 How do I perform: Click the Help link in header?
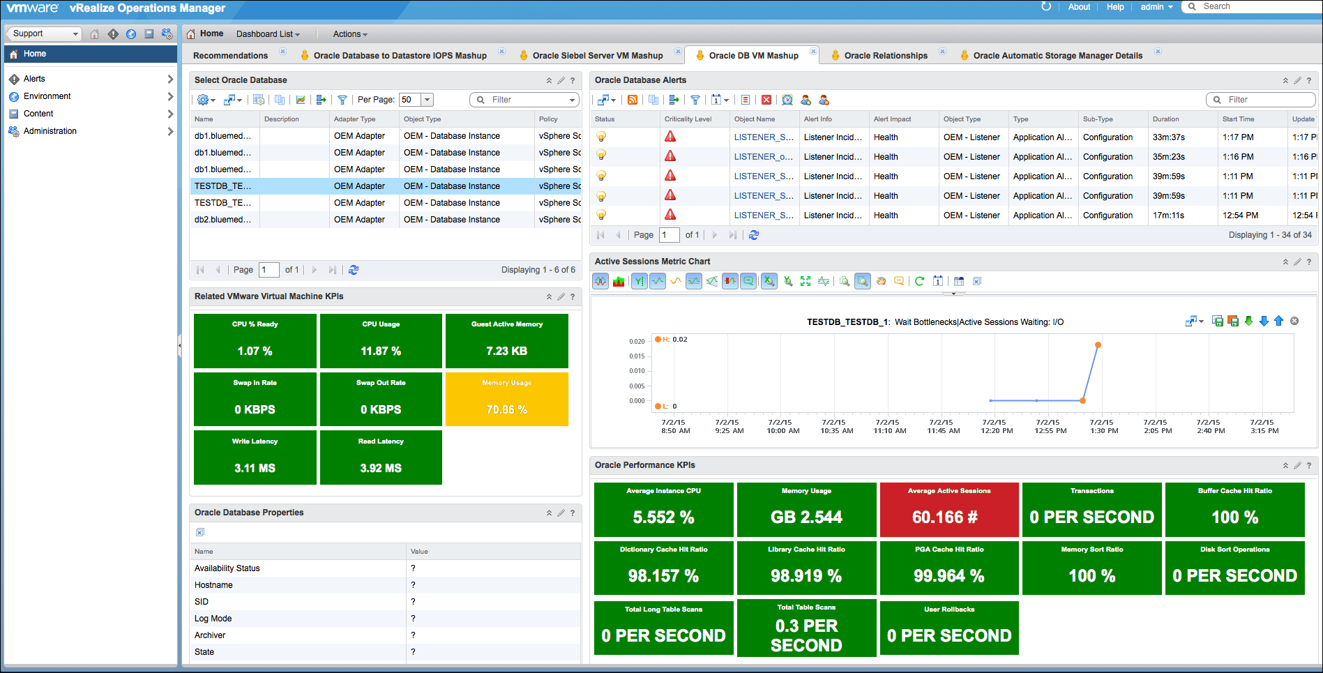pos(1115,7)
